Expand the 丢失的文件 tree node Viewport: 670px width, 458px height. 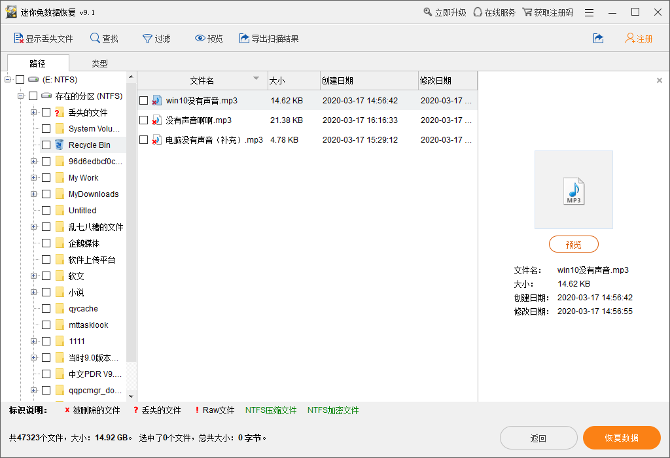(x=33, y=113)
